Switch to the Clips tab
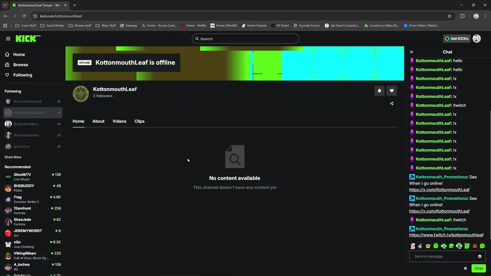 pyautogui.click(x=139, y=121)
